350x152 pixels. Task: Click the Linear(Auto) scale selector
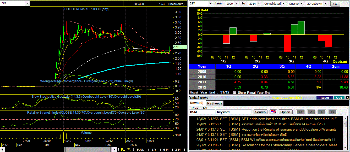[176, 4]
